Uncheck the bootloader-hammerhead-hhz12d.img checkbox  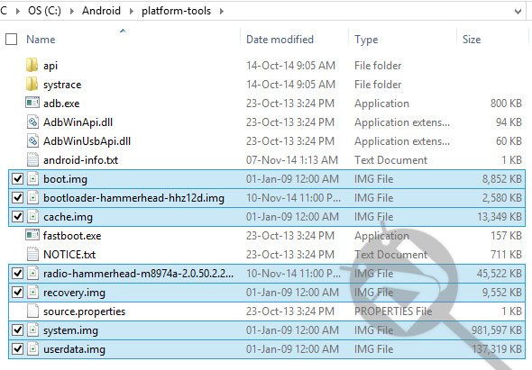pos(17,198)
